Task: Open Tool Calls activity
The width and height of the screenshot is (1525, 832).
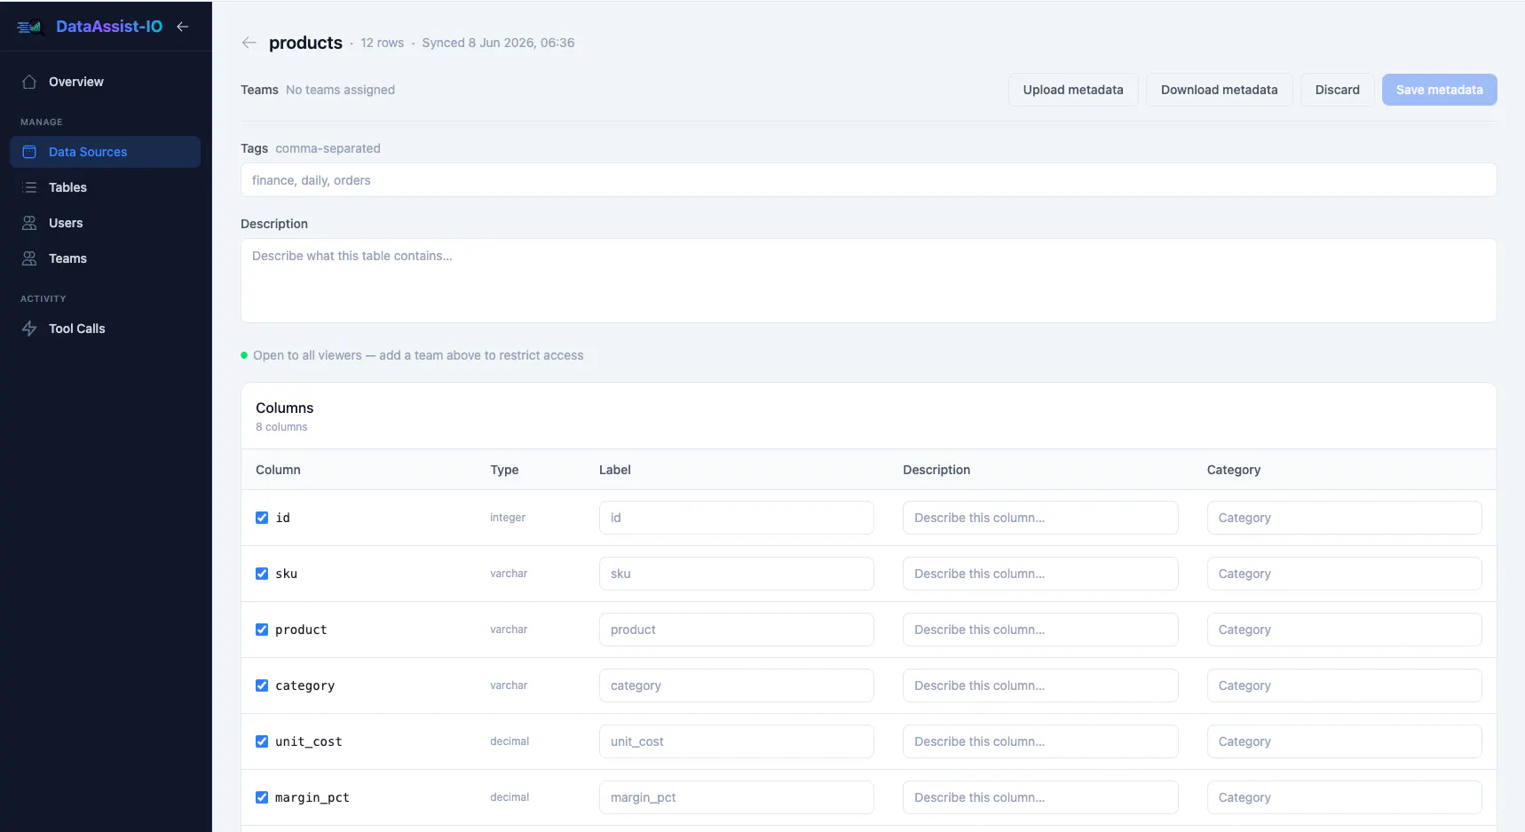Action: (105, 329)
